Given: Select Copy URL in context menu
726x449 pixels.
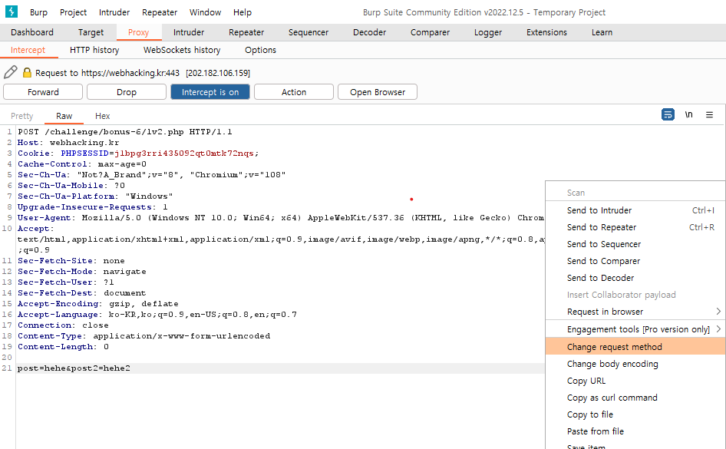Looking at the screenshot, I should coord(635,381).
